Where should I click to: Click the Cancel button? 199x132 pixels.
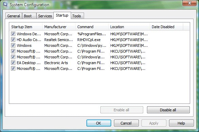click(126, 123)
